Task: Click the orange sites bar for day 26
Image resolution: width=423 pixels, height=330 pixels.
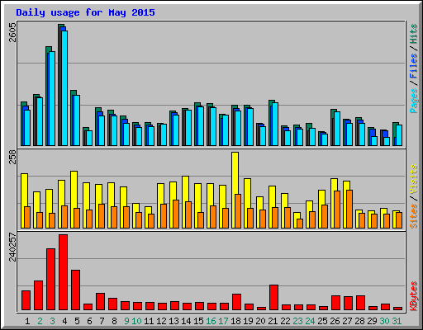Action: [x=337, y=210]
